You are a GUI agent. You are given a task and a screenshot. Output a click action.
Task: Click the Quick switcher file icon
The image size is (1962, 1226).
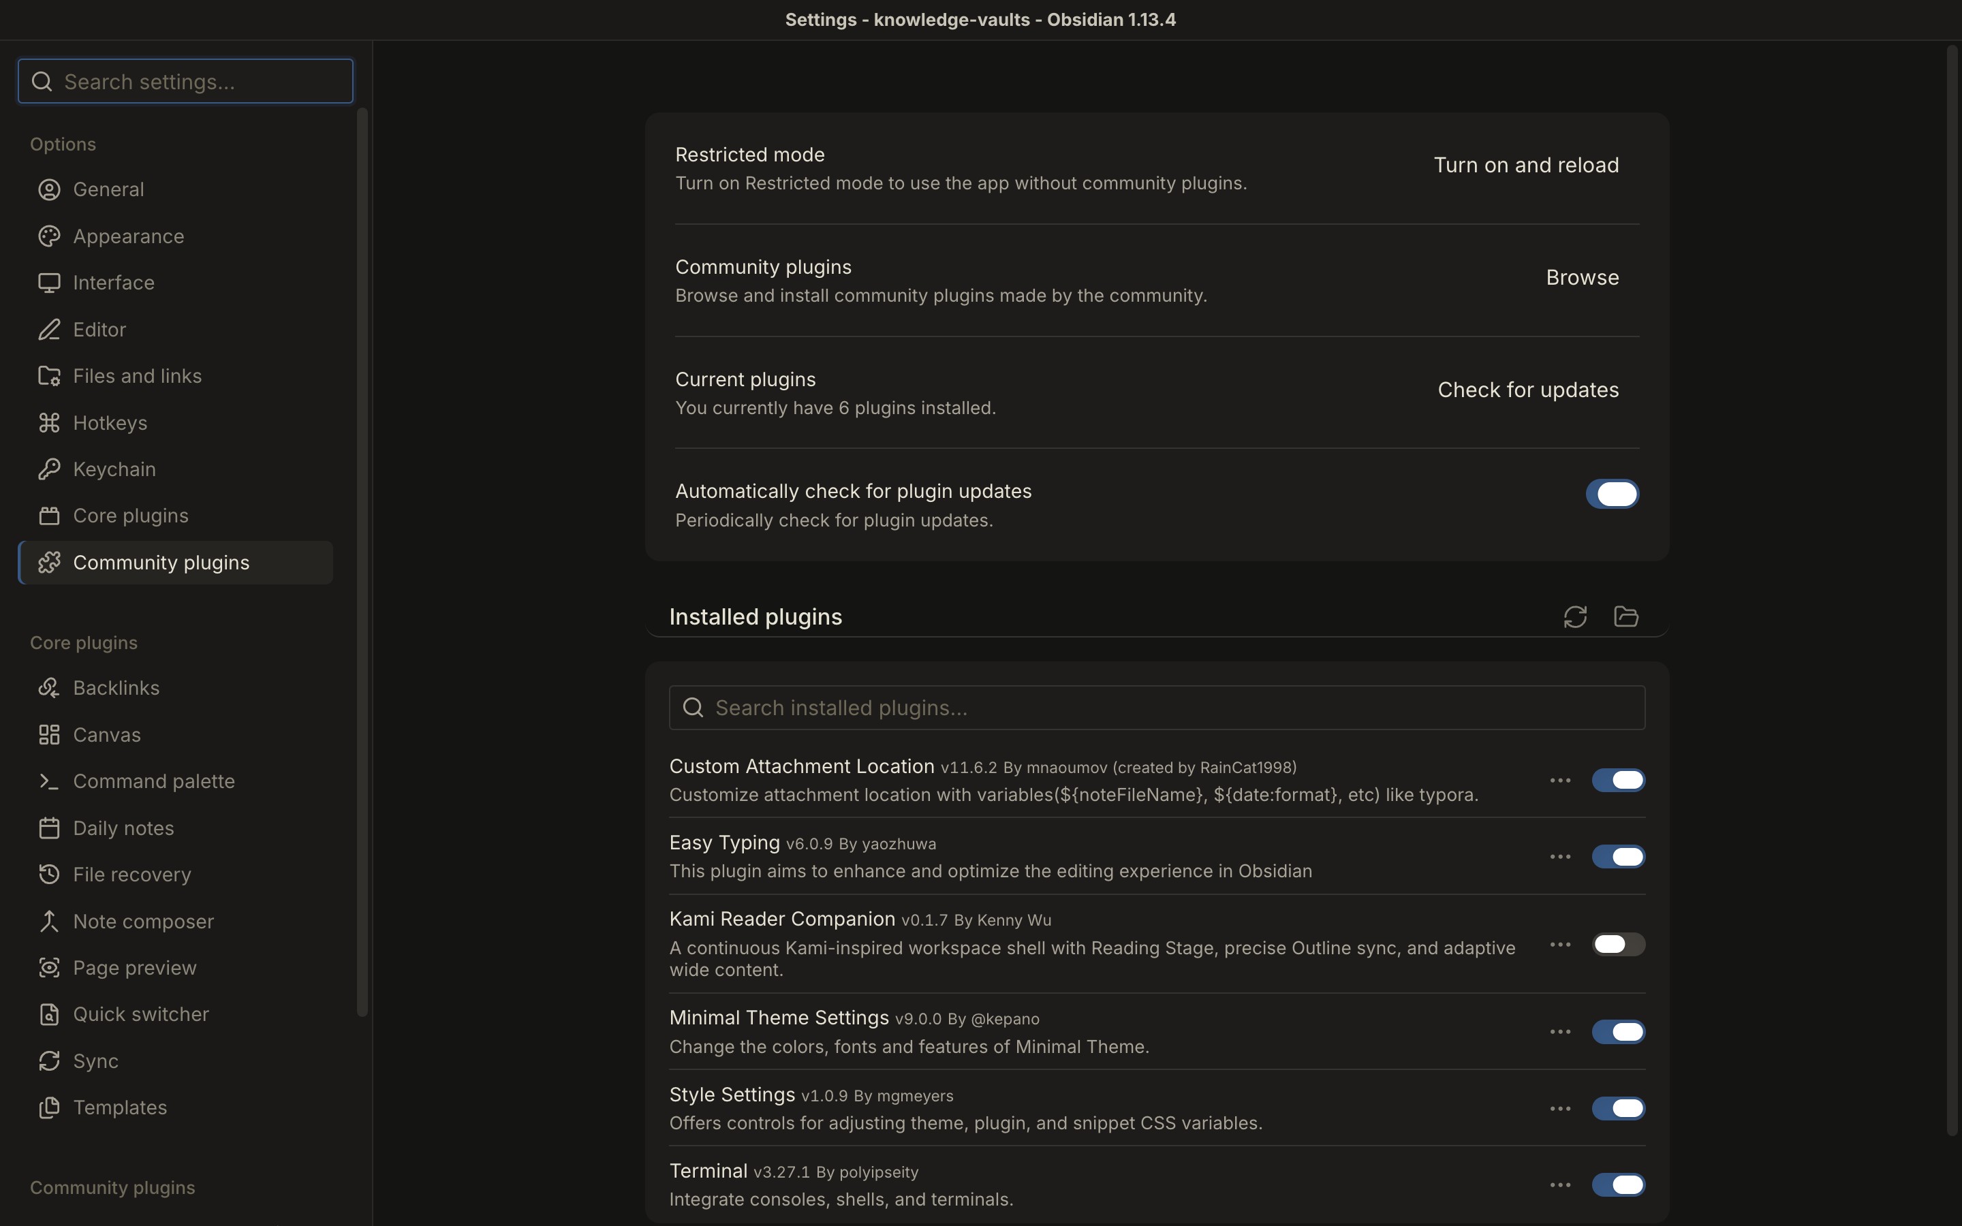tap(50, 1014)
